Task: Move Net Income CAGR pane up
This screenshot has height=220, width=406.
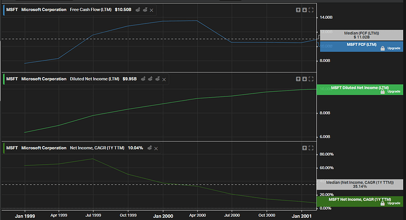Action: coord(305,148)
